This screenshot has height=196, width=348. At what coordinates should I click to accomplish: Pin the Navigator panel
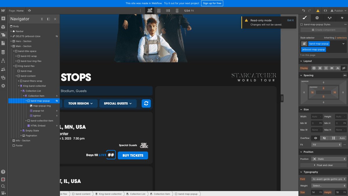pos(48,19)
